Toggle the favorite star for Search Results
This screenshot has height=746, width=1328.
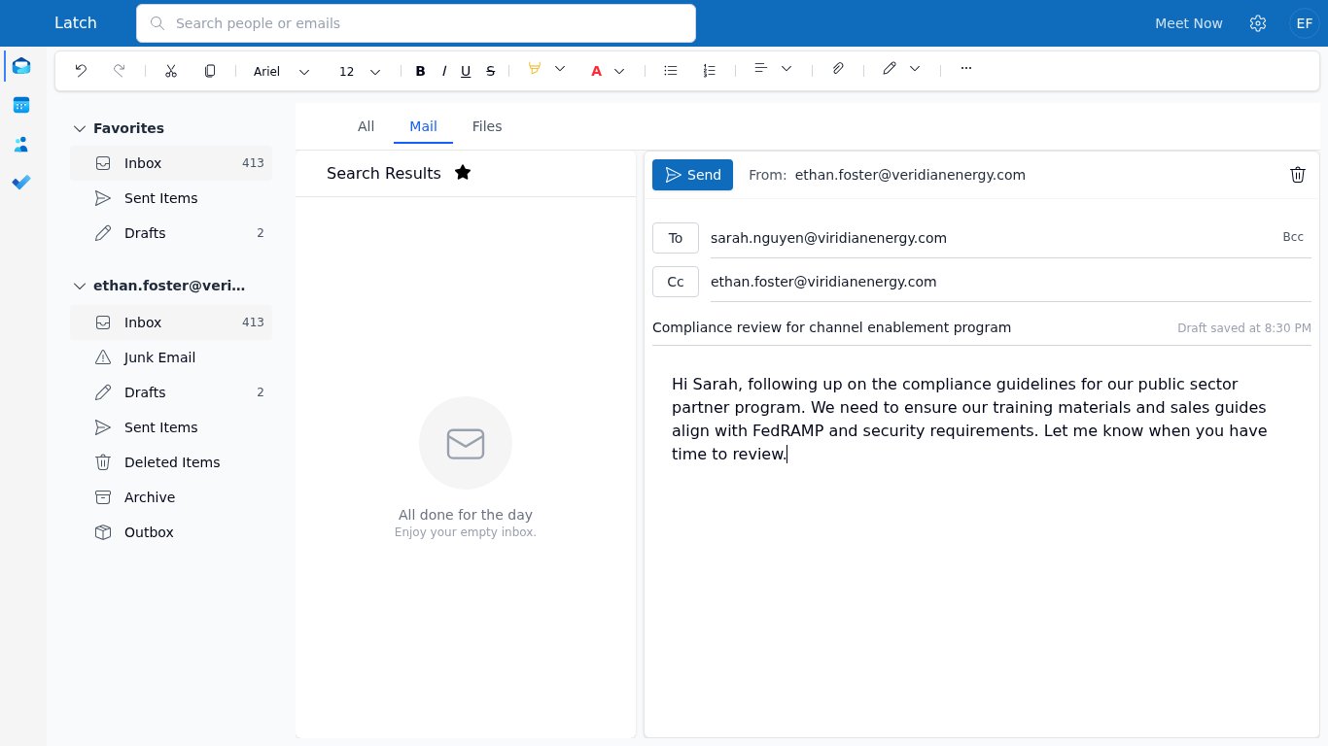click(x=463, y=173)
